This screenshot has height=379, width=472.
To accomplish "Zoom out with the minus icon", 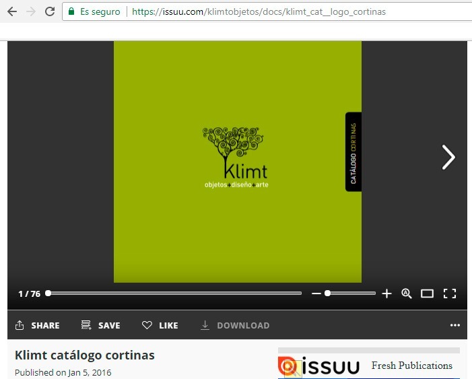I will click(316, 294).
